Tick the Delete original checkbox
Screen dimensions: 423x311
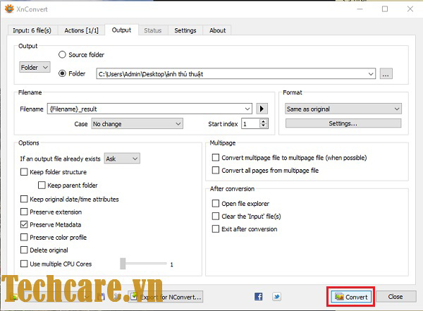pos(24,250)
